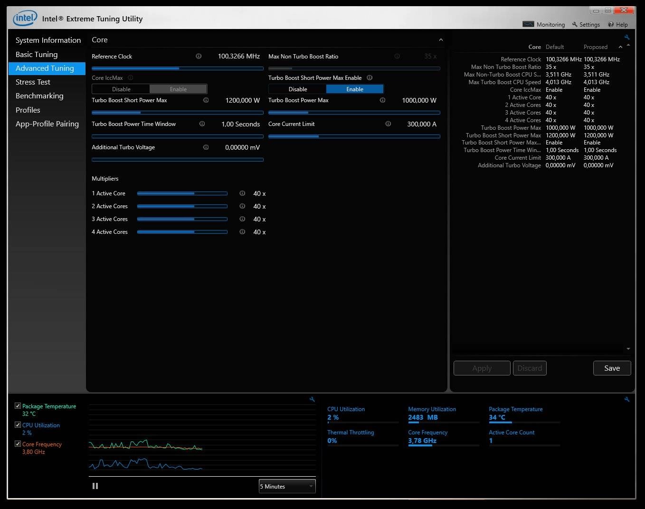Click the info icon next to Reference Clock
Screen dimensions: 645x509
199,56
